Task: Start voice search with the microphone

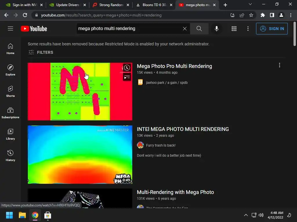Action: [216, 29]
